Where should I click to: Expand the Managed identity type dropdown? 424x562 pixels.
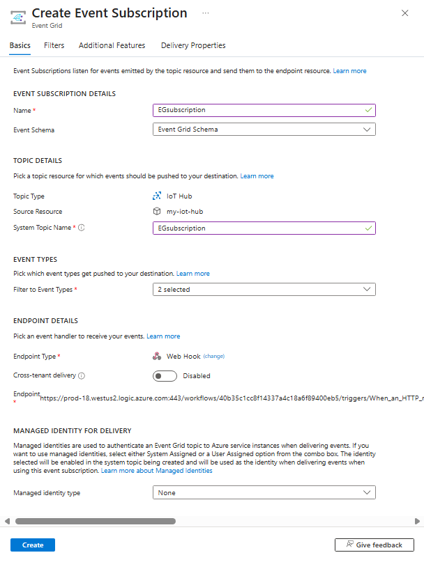coord(264,493)
